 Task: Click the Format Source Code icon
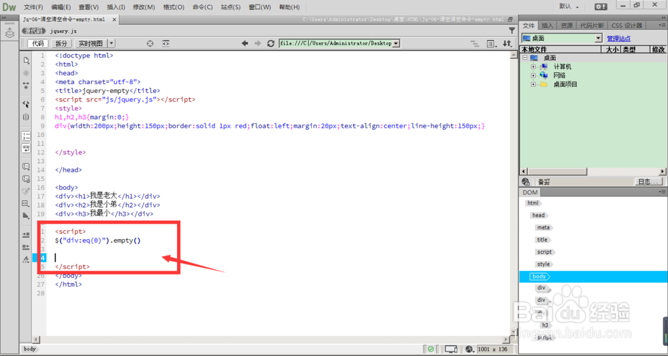tap(26, 259)
